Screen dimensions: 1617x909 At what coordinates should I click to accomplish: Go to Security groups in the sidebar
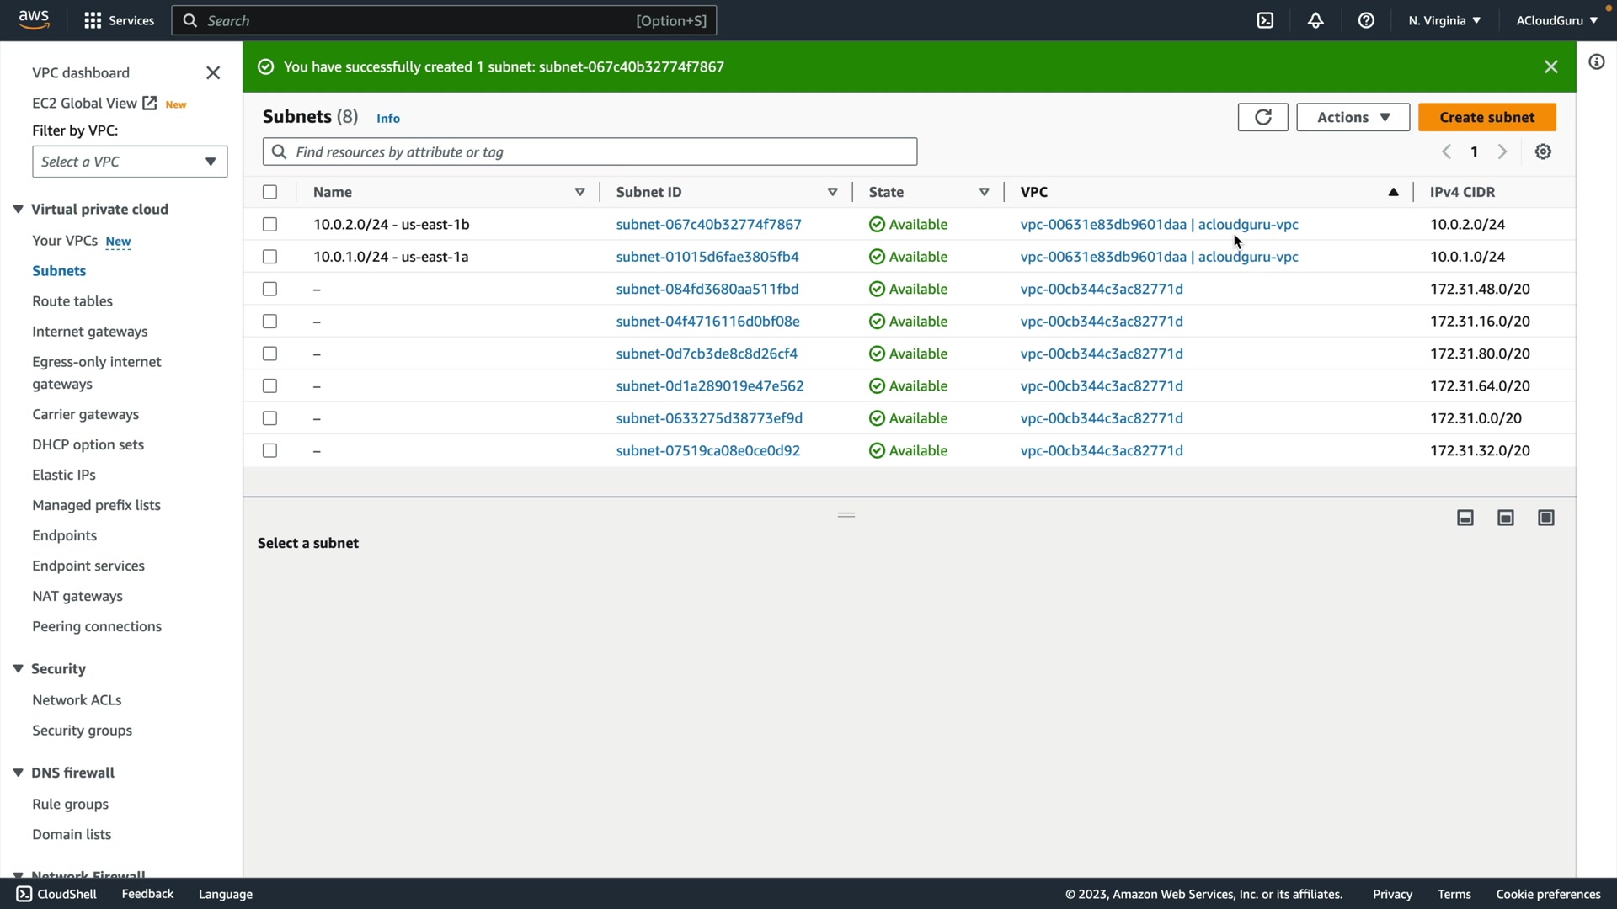(x=82, y=730)
